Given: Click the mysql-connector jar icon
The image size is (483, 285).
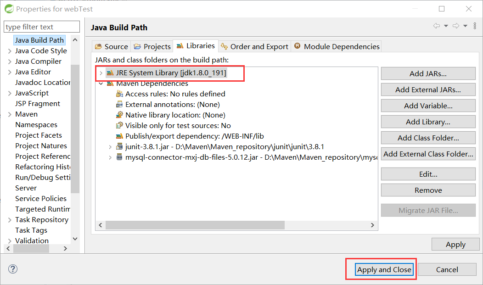Looking at the screenshot, I should pyautogui.click(x=119, y=157).
